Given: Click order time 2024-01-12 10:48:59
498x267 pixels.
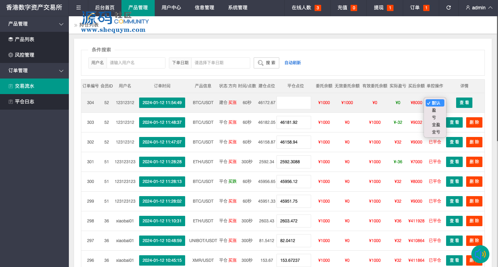Looking at the screenshot, I should [x=162, y=241].
